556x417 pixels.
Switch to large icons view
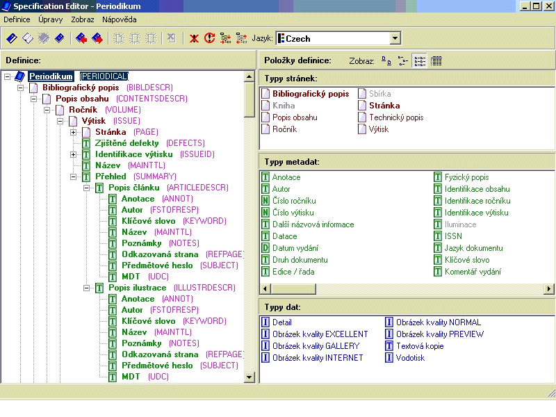coord(386,60)
